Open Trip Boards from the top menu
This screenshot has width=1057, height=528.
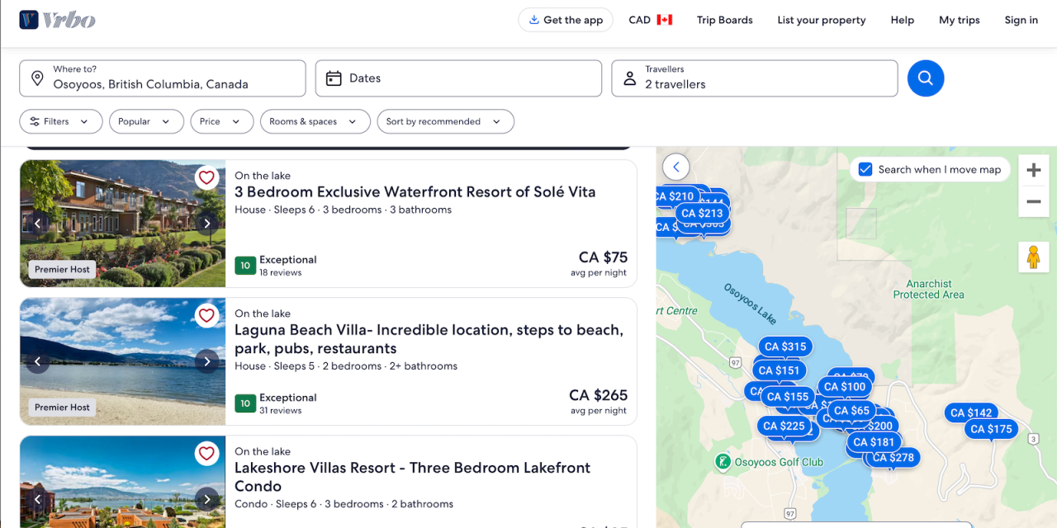click(x=724, y=20)
